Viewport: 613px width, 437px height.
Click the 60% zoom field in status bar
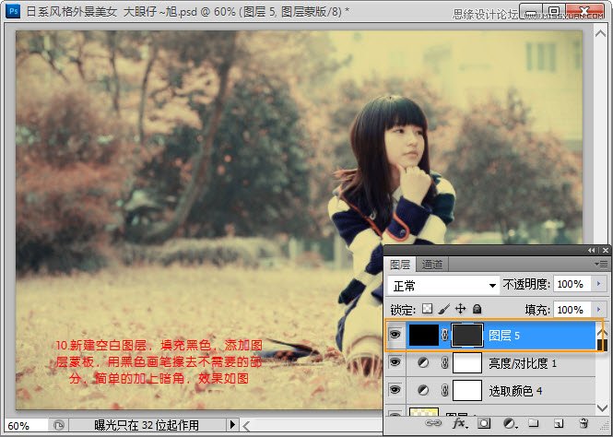26,425
